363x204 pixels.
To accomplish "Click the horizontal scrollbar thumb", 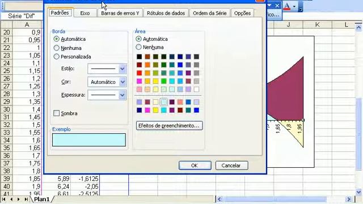I will click(x=275, y=199).
